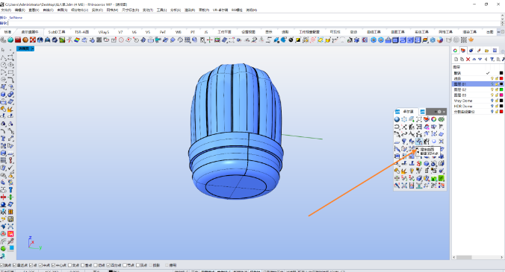Image resolution: width=505 pixels, height=272 pixels.
Task: Close the floating 卓尔谟 tool panel
Action: pos(444,112)
